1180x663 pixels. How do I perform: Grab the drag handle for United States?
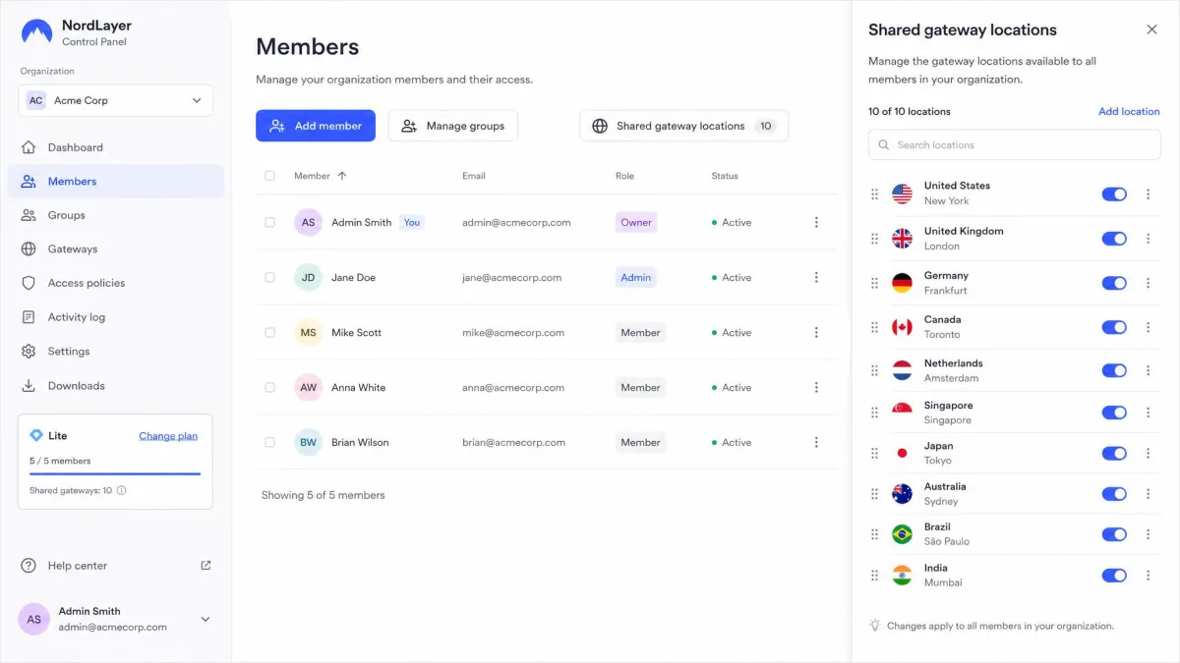point(874,194)
